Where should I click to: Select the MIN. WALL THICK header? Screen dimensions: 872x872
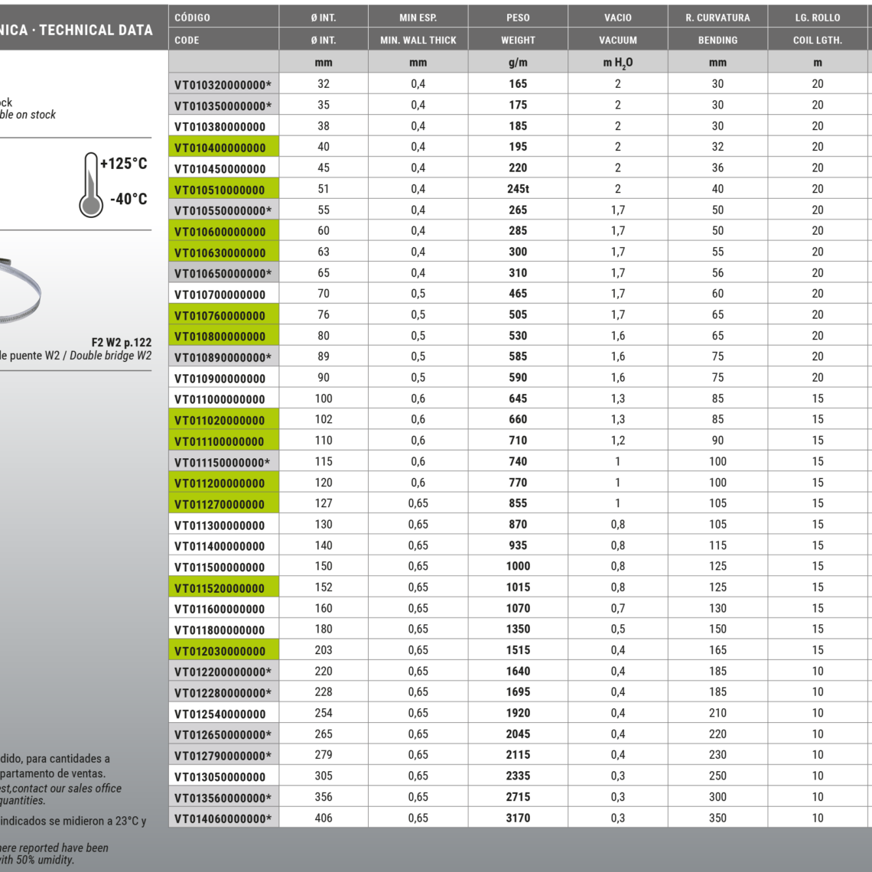pos(418,40)
